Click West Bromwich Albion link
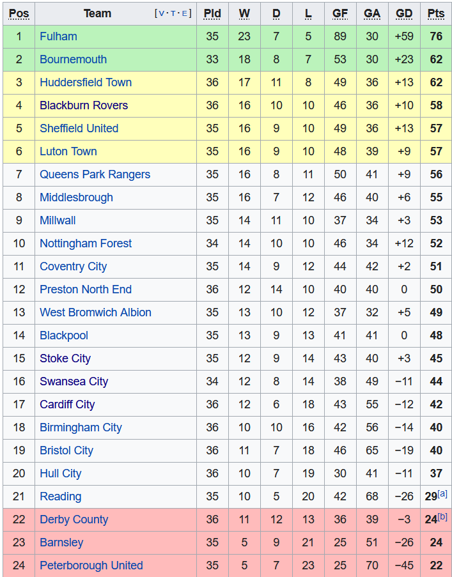This screenshot has height=577, width=452. coord(95,312)
